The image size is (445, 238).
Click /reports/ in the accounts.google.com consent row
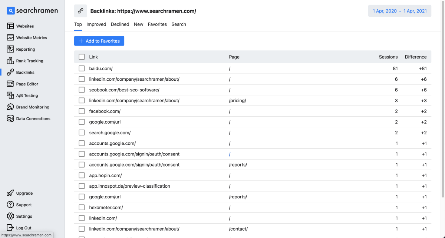point(238,165)
